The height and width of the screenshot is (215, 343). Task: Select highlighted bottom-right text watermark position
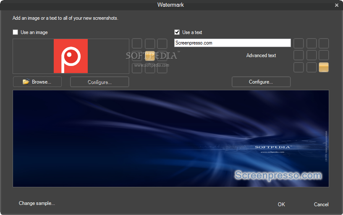click(x=324, y=67)
